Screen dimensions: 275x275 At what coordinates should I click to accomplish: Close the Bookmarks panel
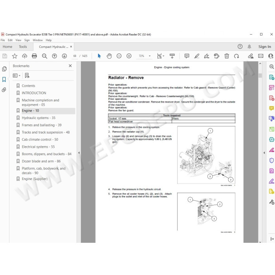click(70, 66)
